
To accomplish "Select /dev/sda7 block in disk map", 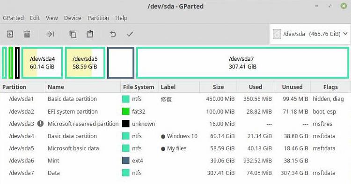I will [x=242, y=63].
